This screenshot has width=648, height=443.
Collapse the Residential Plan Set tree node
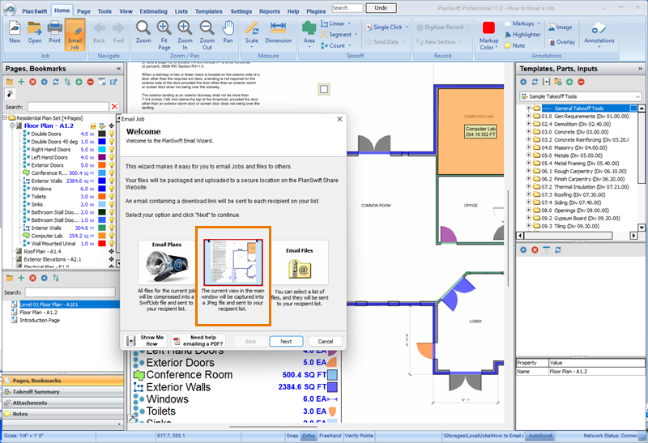5,117
